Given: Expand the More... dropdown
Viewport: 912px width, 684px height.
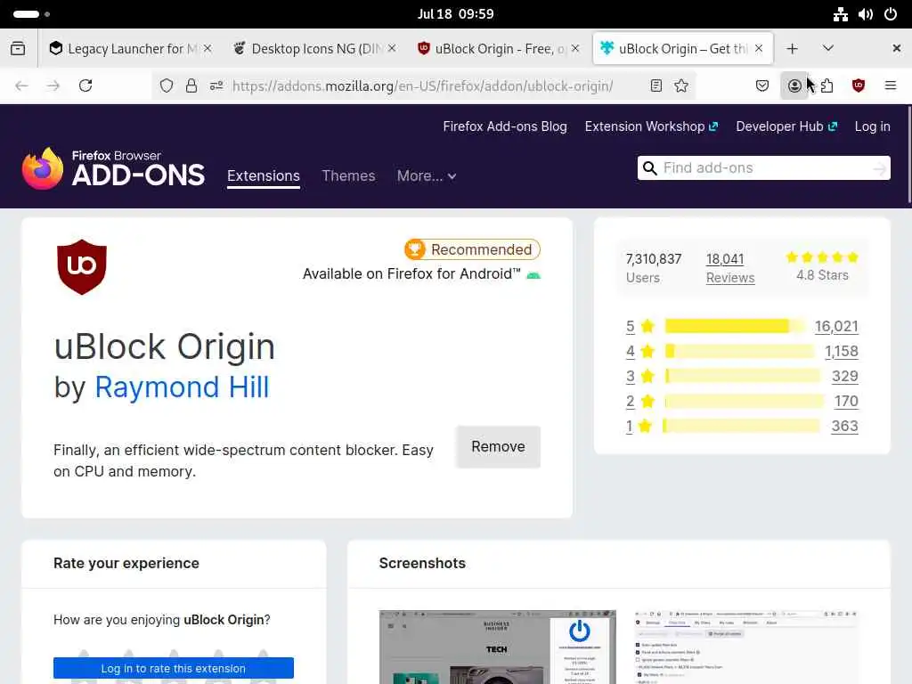Looking at the screenshot, I should click(427, 175).
